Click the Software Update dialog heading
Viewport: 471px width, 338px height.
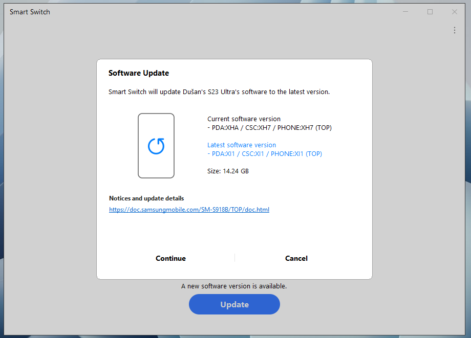[138, 73]
